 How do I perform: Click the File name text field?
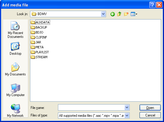[91, 107]
